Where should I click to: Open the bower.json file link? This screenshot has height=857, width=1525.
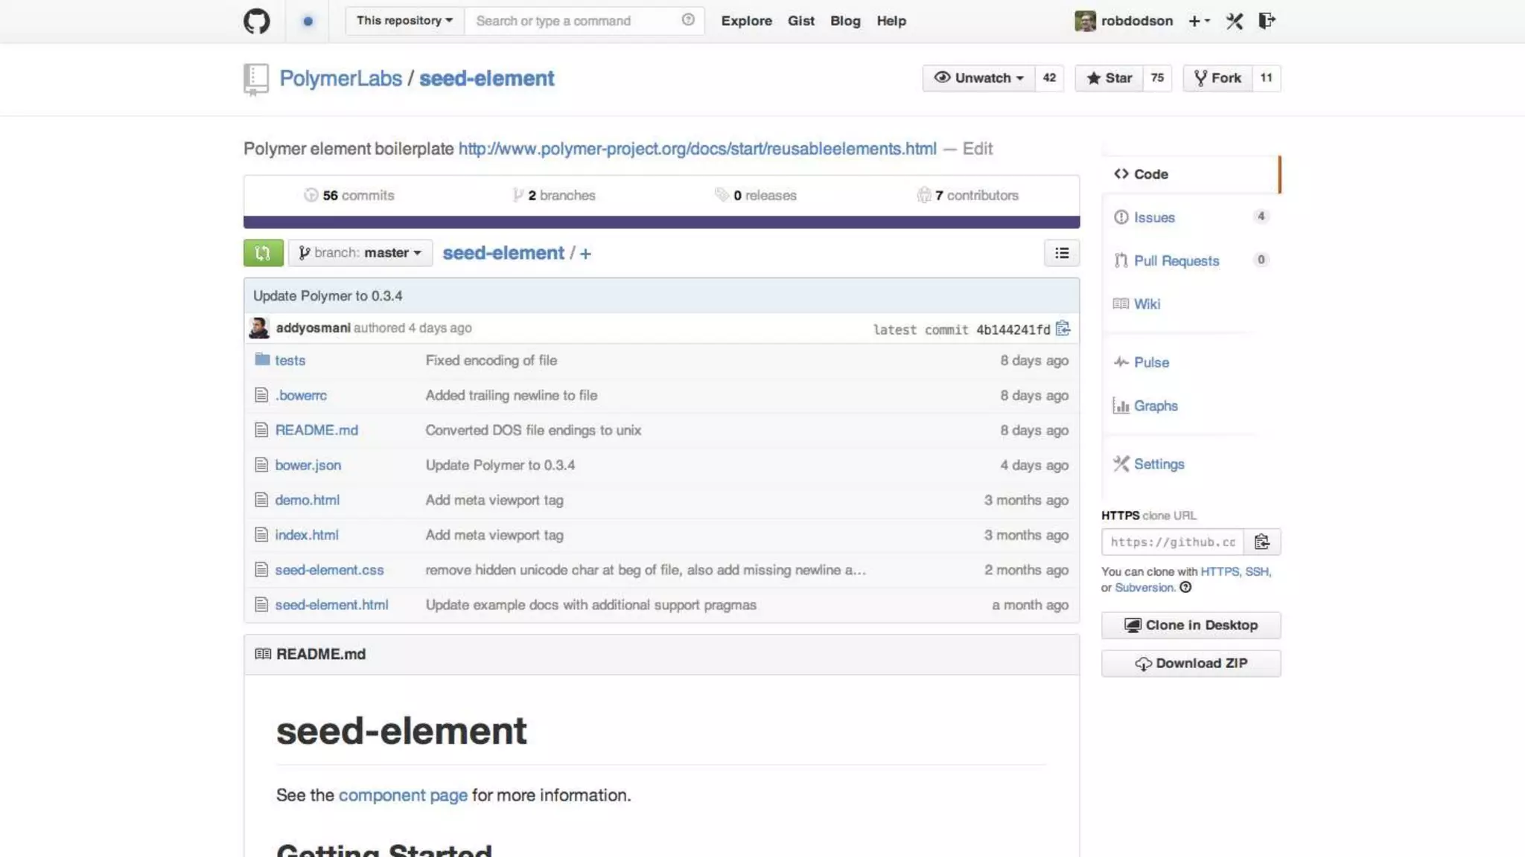(308, 465)
